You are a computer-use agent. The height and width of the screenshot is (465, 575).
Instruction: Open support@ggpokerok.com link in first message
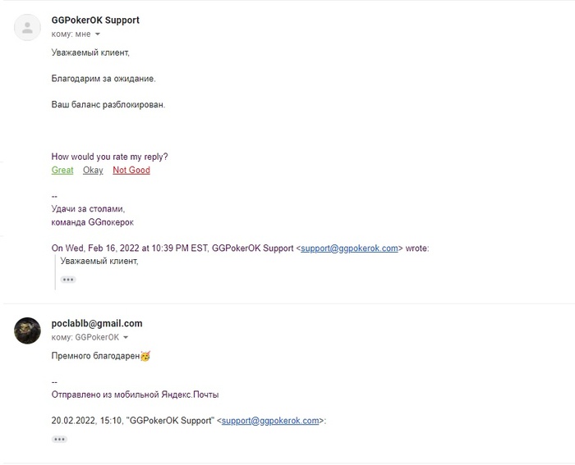coord(349,248)
